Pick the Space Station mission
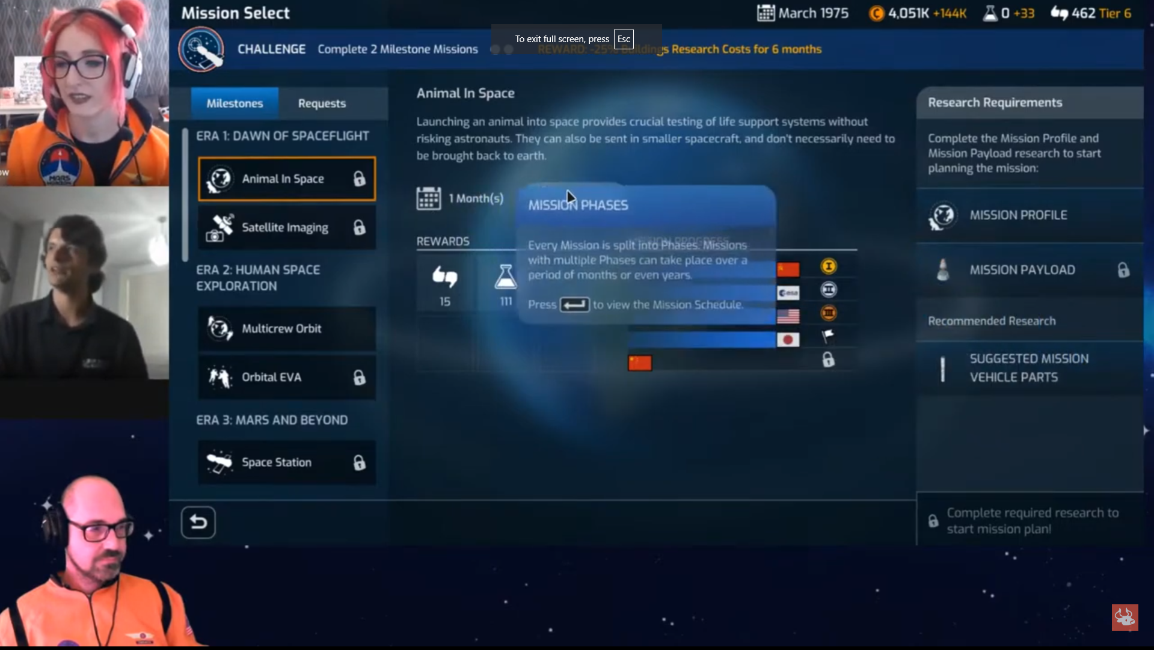This screenshot has height=650, width=1154. 287,462
